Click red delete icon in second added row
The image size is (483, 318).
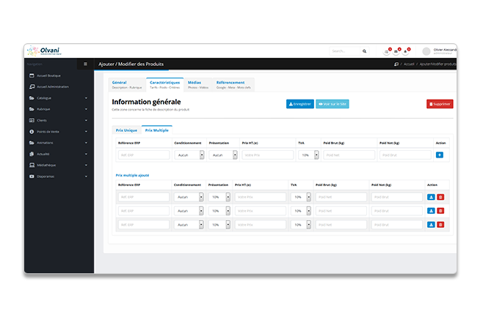440,211
